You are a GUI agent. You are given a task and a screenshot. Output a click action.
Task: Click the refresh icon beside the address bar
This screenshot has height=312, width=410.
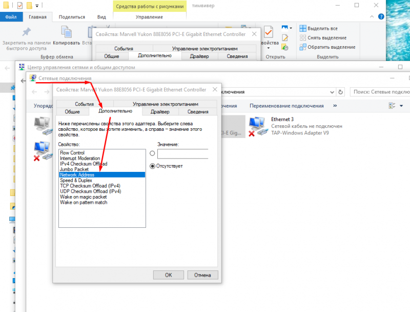(x=340, y=91)
